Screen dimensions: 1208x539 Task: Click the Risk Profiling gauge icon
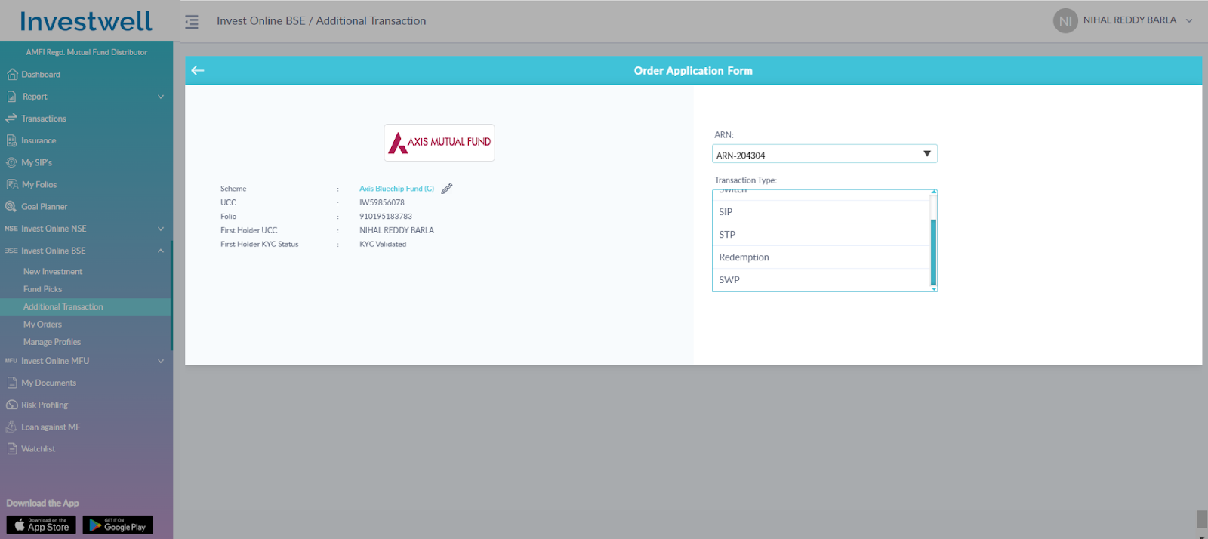(12, 405)
